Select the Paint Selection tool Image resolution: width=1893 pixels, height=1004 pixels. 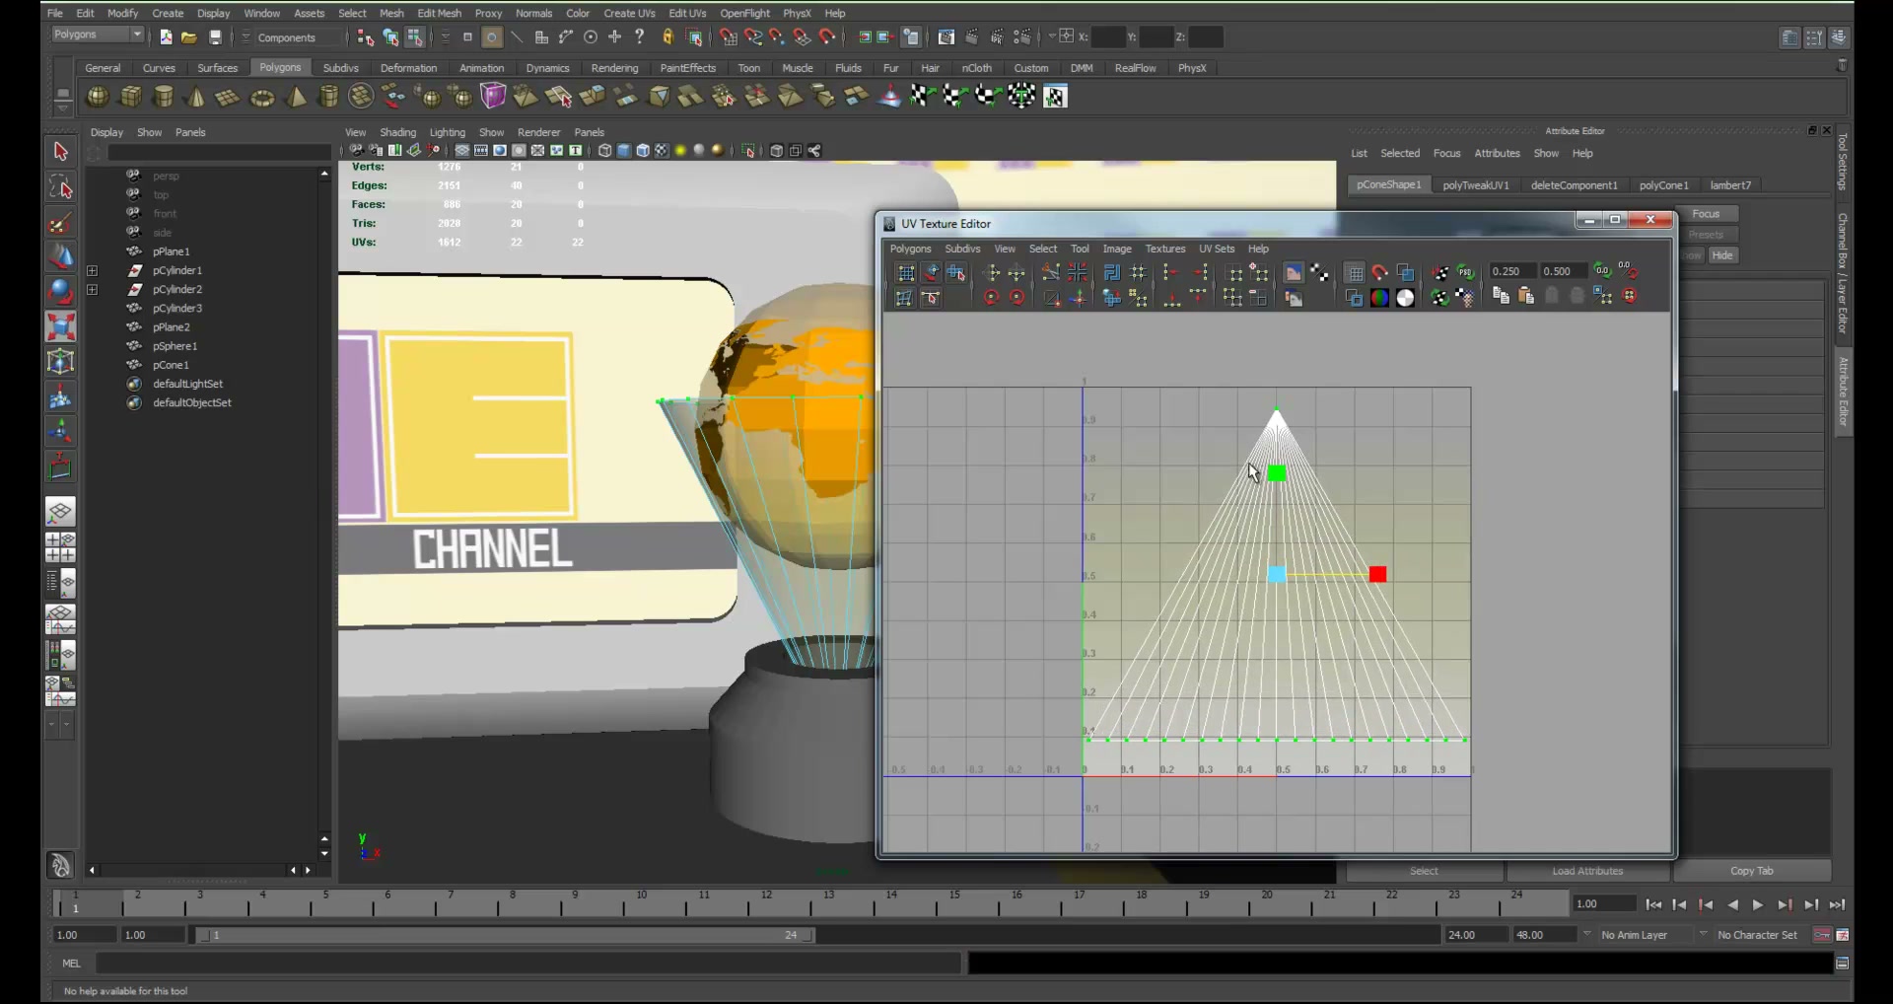[60, 223]
